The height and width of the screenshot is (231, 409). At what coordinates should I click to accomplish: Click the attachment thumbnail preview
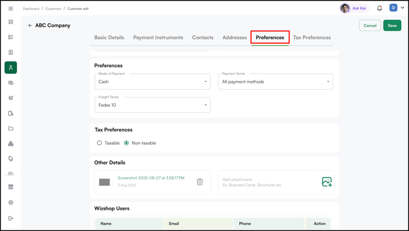(104, 182)
